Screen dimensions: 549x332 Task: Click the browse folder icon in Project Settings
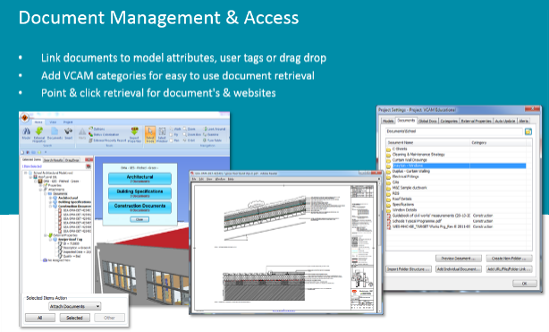click(x=528, y=132)
